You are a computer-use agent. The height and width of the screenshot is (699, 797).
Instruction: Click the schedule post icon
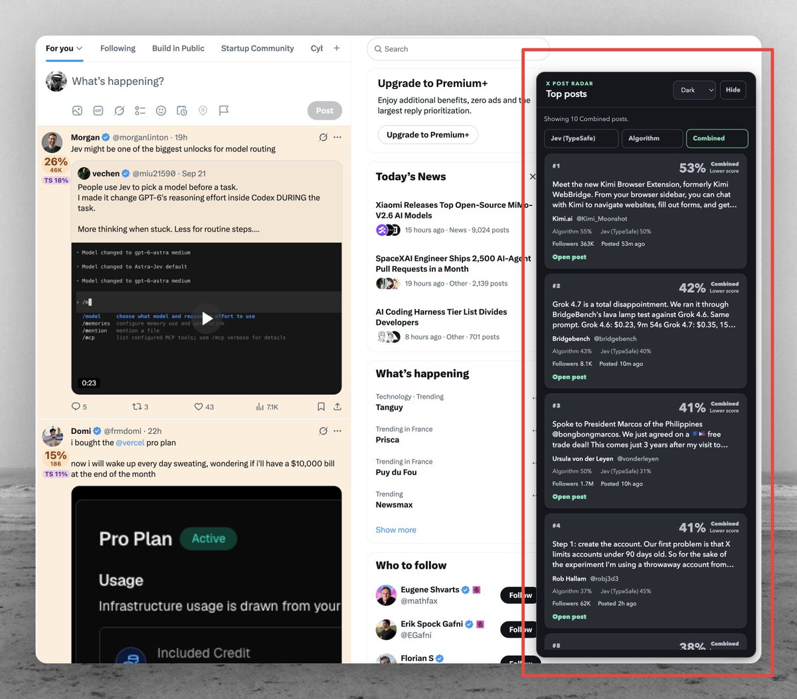182,111
